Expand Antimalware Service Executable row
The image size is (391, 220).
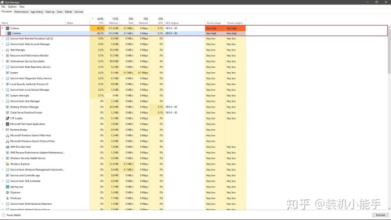(3, 61)
